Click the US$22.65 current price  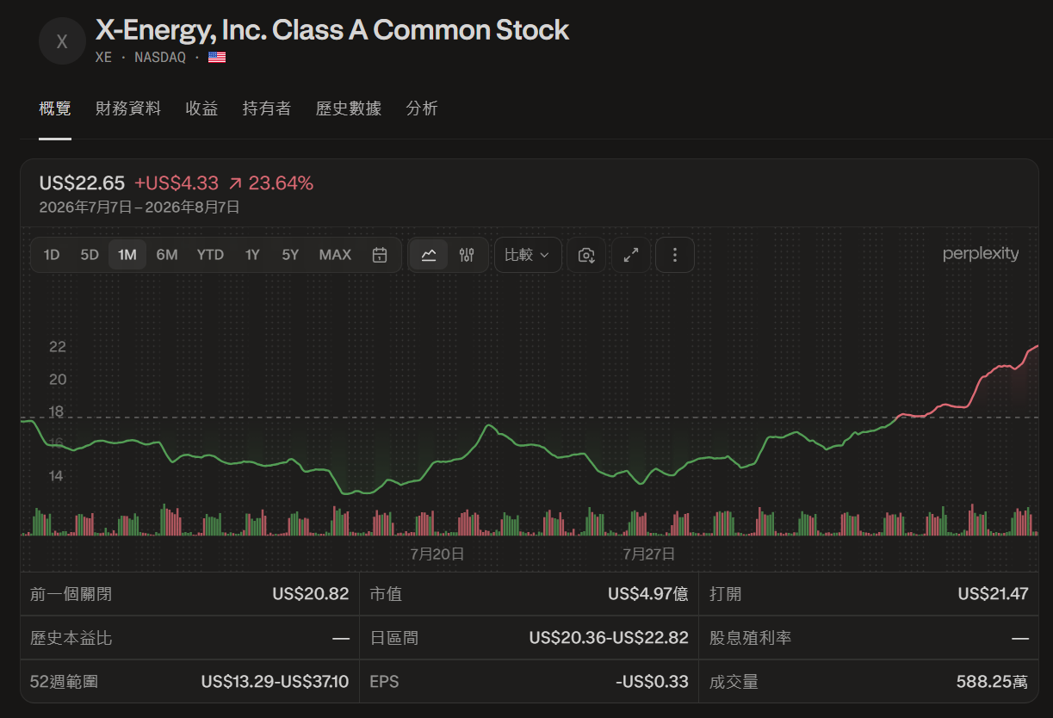pos(82,183)
